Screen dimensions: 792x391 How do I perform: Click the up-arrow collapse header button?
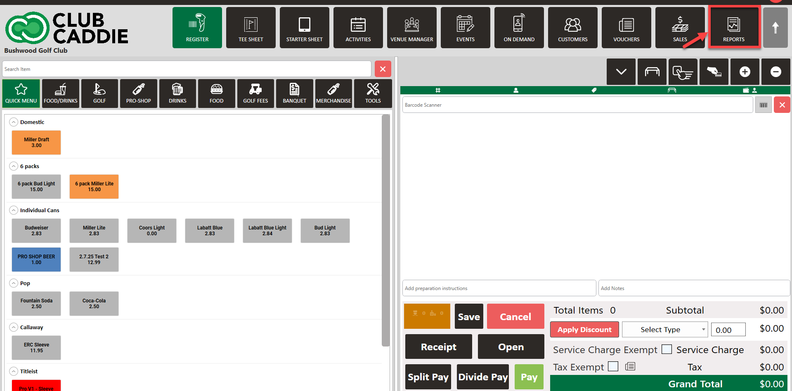(x=775, y=28)
